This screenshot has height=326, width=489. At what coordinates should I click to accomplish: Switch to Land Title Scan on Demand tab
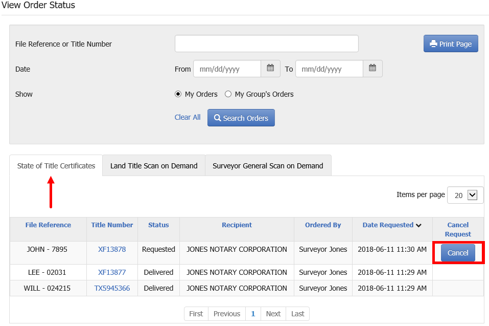pos(154,166)
